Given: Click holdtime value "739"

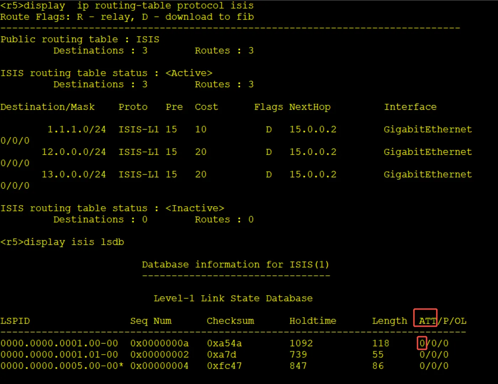Looking at the screenshot, I should [x=298, y=355].
